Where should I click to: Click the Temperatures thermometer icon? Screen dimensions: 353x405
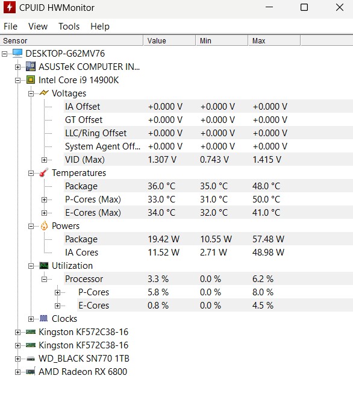click(x=44, y=172)
